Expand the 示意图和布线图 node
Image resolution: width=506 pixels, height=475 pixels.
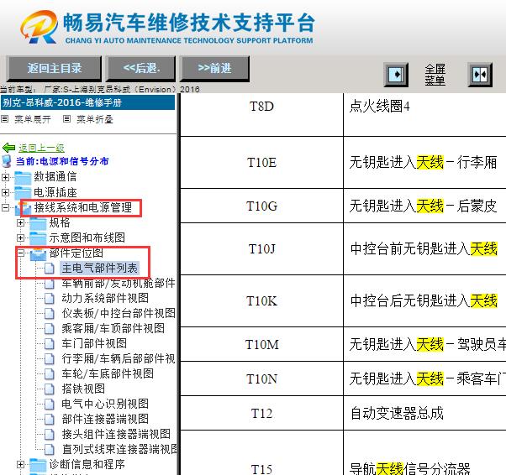tap(21, 237)
